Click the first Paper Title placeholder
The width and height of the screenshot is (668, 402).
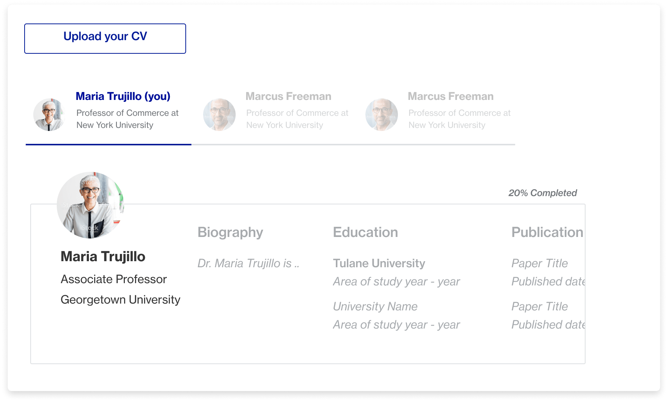[x=539, y=263]
